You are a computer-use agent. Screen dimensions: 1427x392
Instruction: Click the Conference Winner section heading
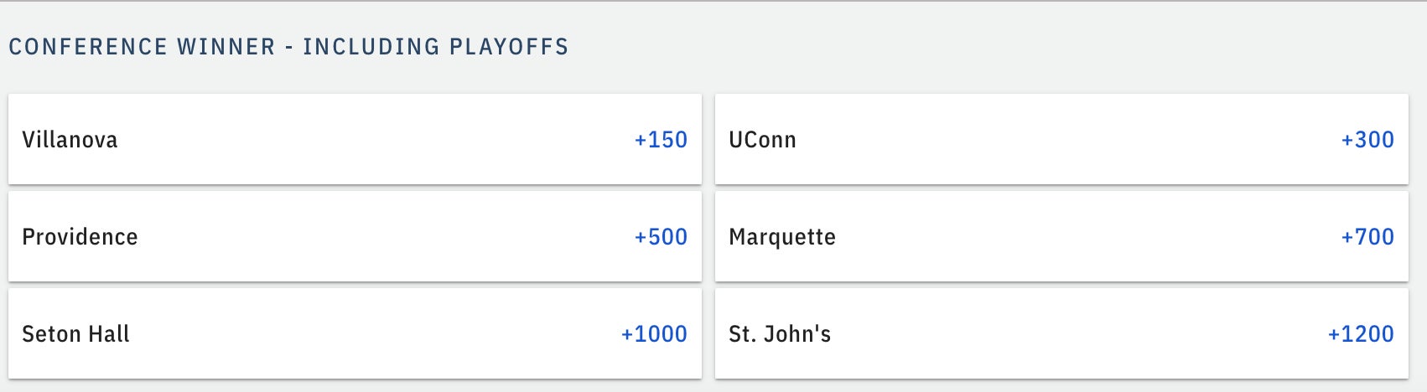point(142,47)
